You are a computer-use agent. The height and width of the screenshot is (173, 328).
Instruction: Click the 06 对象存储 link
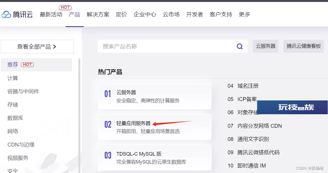pyautogui.click(x=243, y=113)
